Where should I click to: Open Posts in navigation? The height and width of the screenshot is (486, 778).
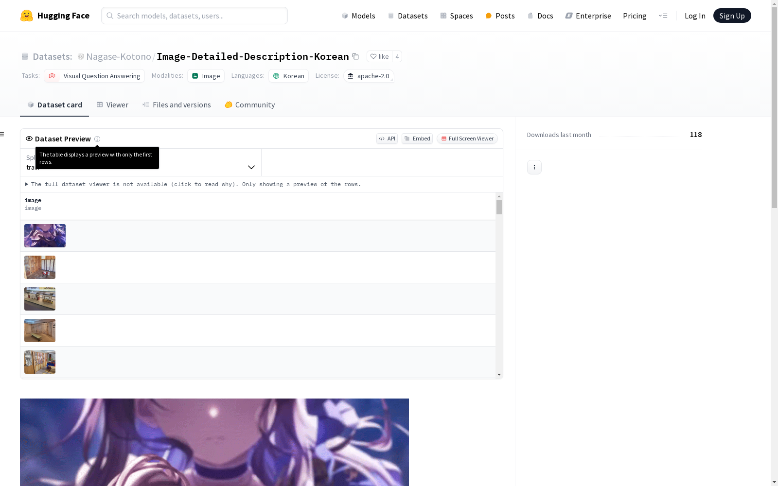[x=500, y=16]
